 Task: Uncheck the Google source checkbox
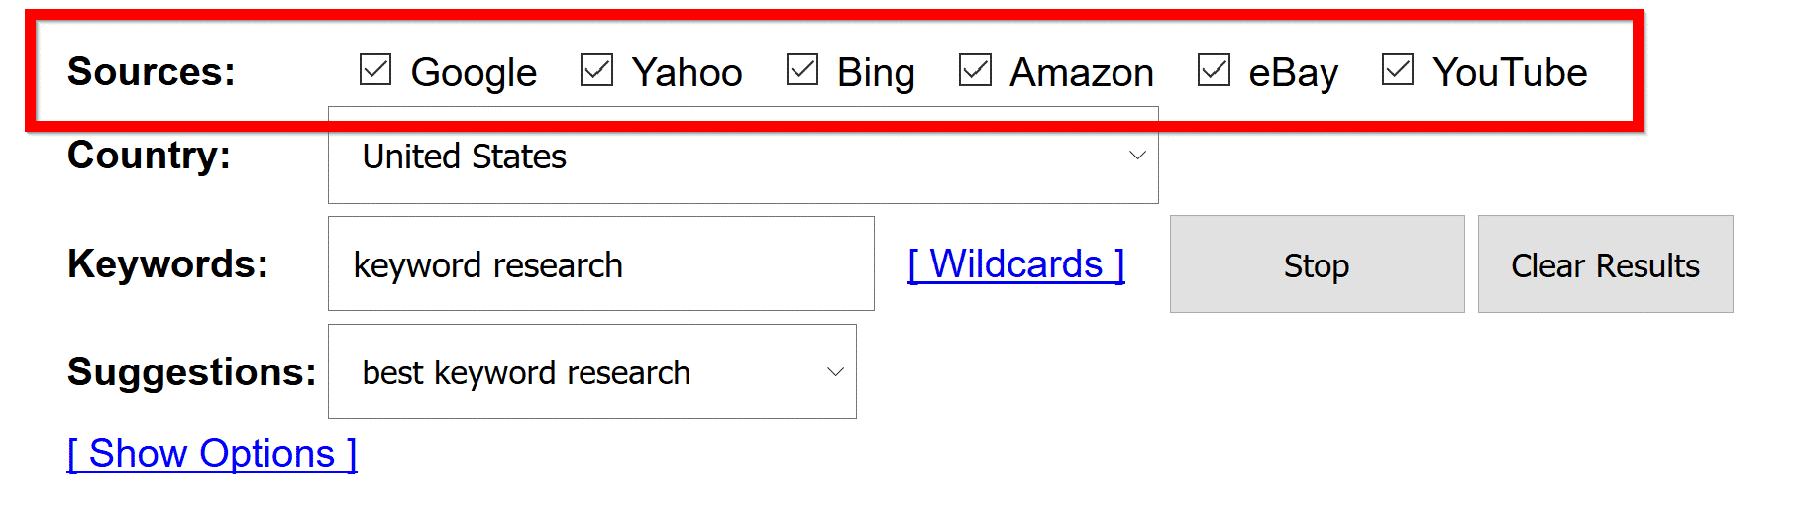[x=375, y=70]
